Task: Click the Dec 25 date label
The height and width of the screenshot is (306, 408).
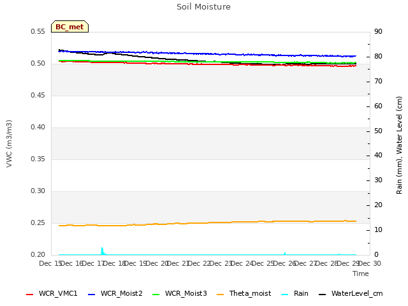Action: [x=263, y=264]
